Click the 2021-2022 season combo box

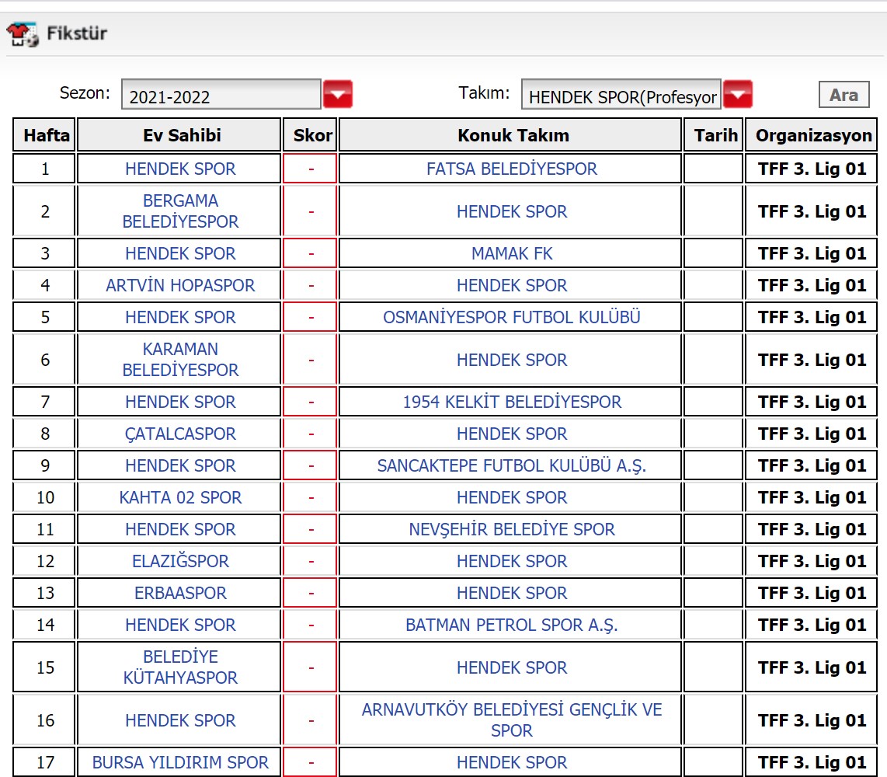(x=221, y=96)
